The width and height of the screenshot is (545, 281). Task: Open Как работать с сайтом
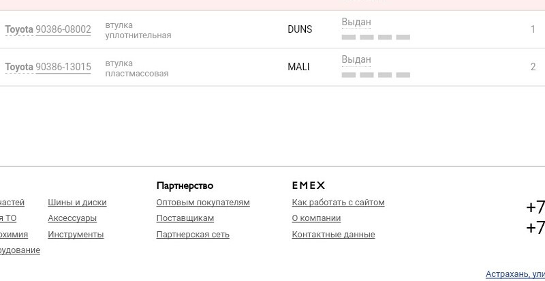coord(338,203)
